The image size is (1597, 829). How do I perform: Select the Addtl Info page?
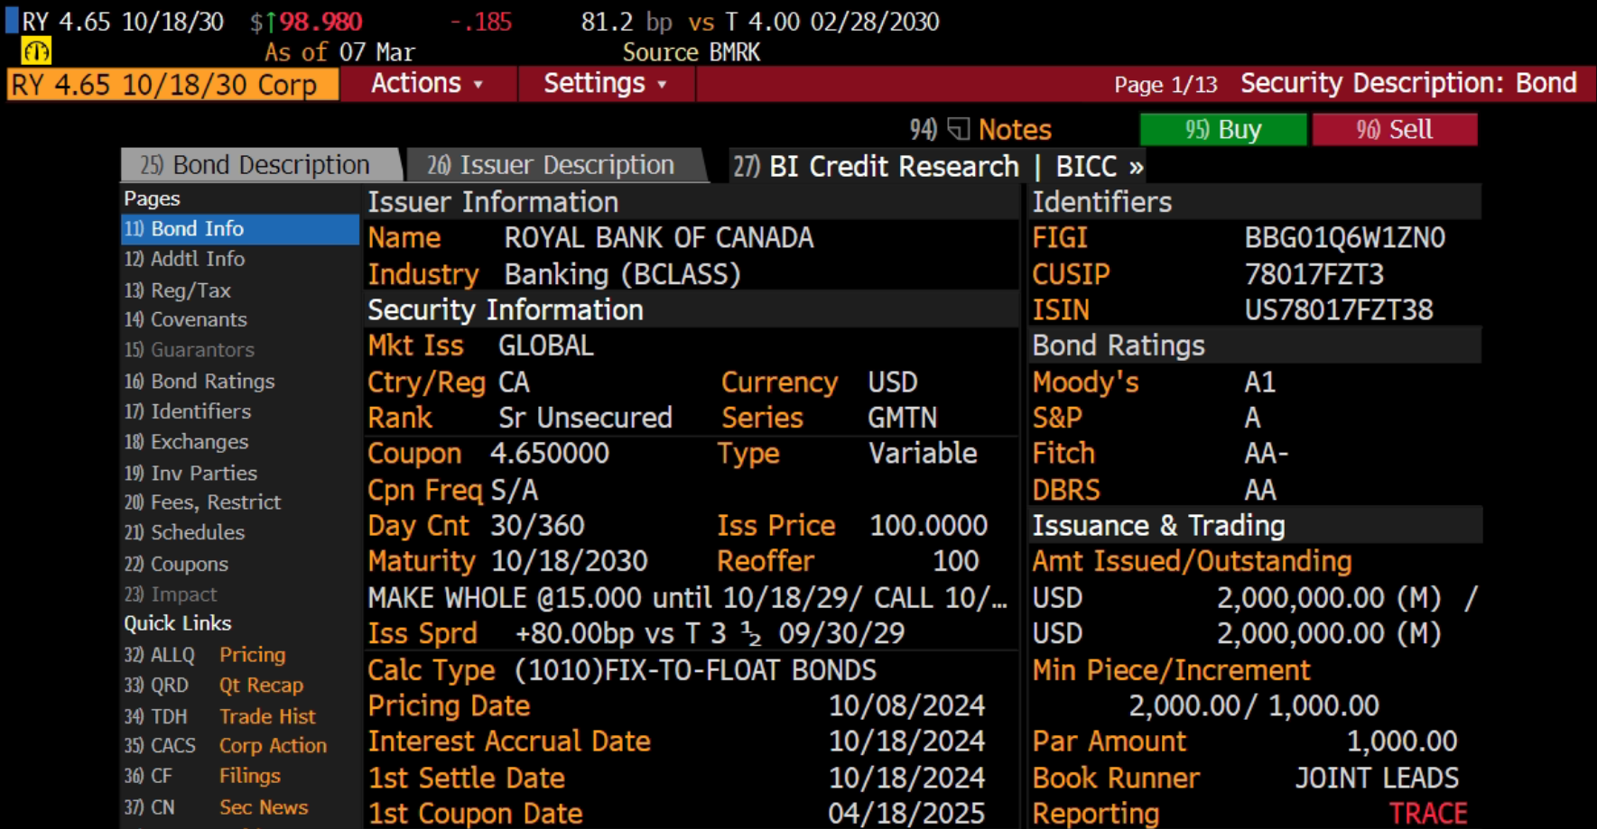click(x=184, y=259)
